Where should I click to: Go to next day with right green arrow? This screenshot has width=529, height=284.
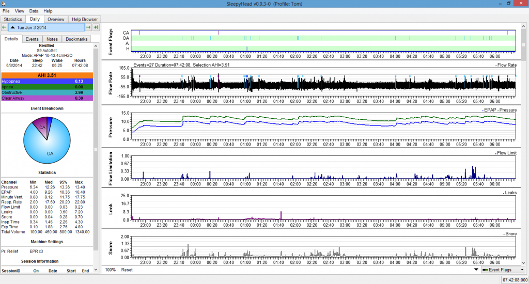[88, 27]
